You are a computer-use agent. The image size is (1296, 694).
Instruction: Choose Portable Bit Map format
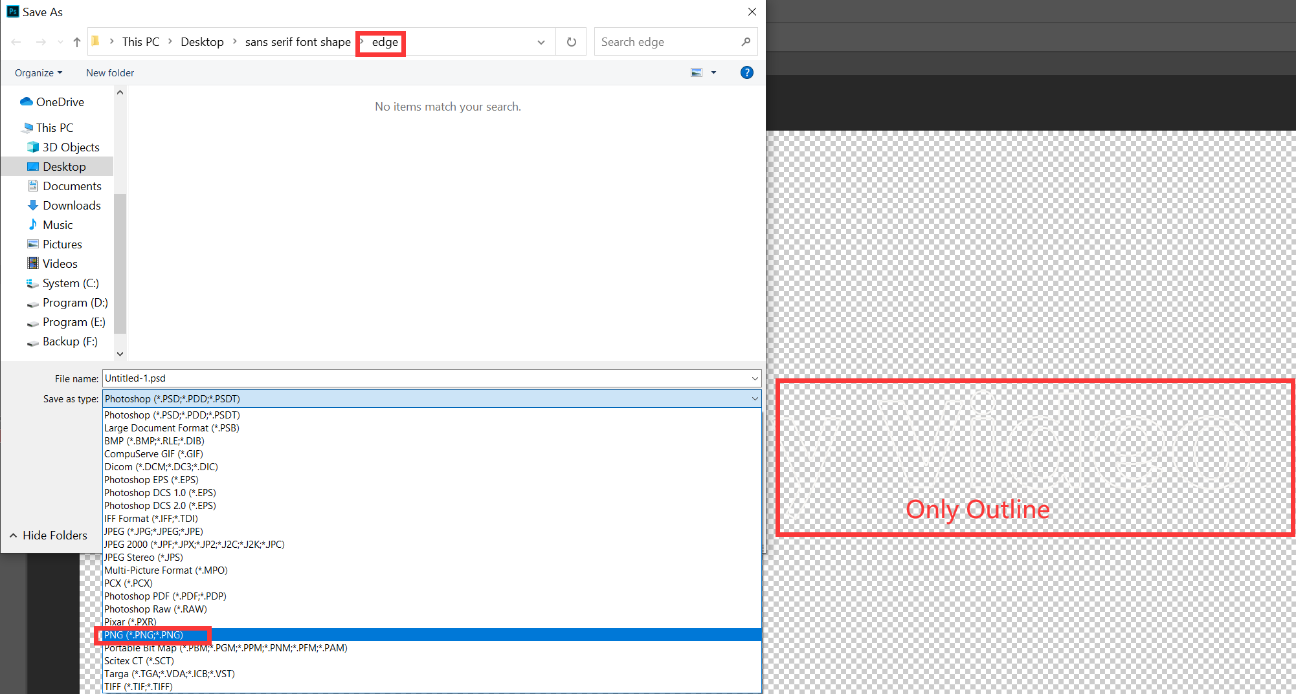click(x=432, y=648)
